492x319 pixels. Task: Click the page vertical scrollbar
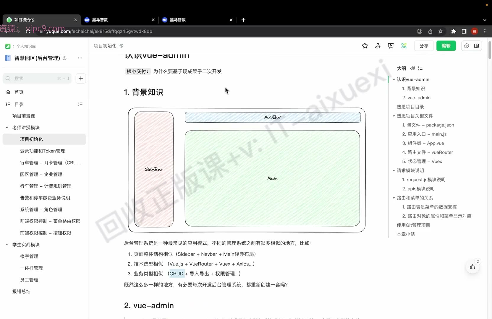pyautogui.click(x=490, y=50)
